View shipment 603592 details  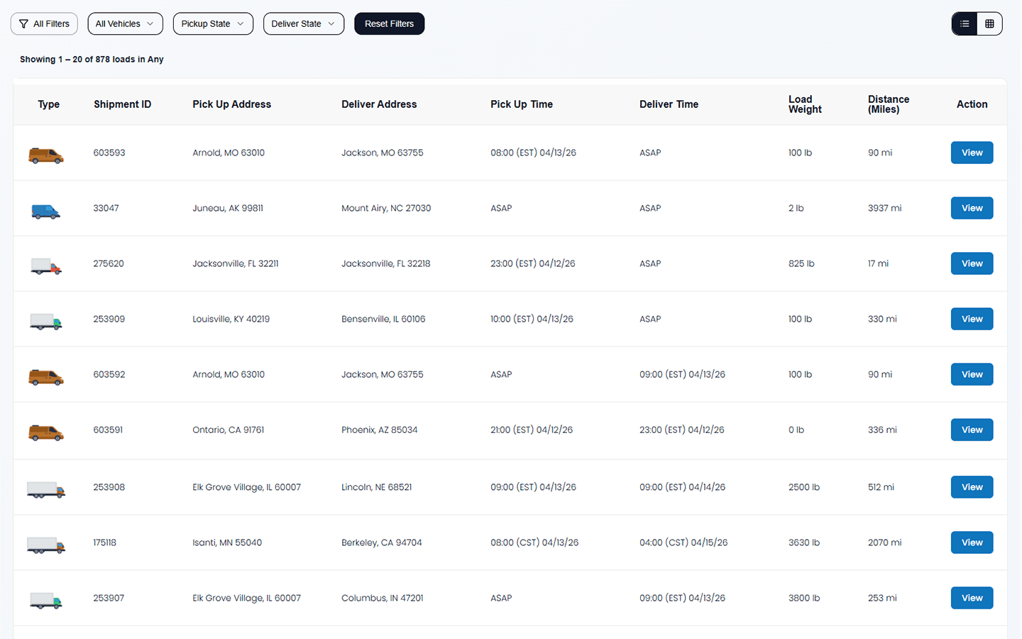tap(972, 374)
